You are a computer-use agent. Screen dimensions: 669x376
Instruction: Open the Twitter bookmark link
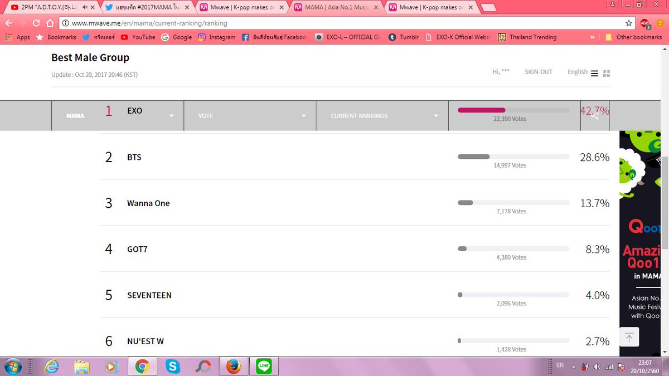coord(98,37)
